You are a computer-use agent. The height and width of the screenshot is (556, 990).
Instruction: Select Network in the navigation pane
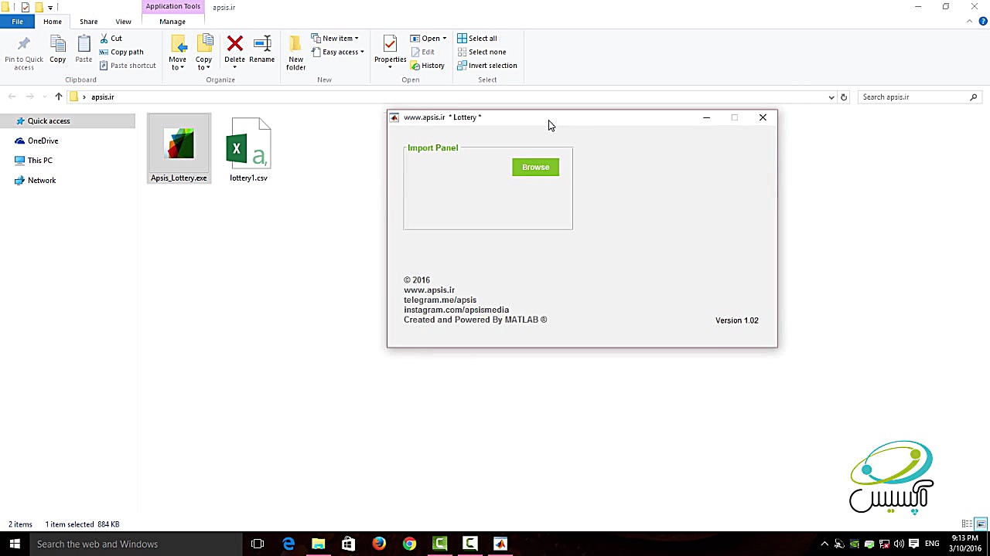(x=42, y=180)
